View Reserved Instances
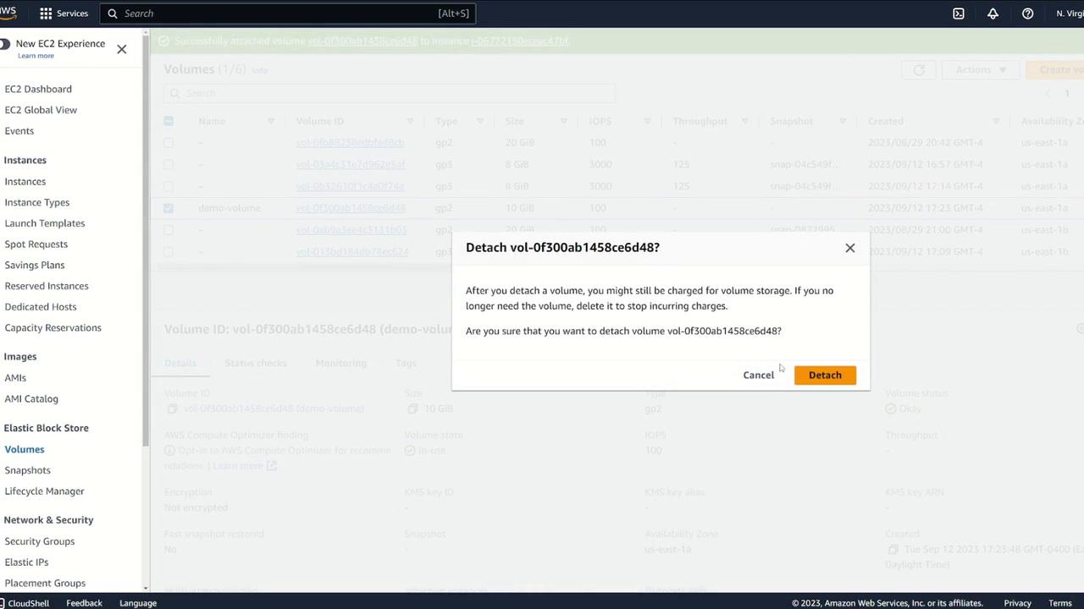The width and height of the screenshot is (1084, 609). point(47,286)
